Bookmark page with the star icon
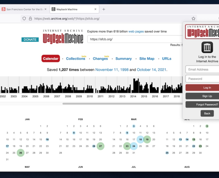The width and height of the screenshot is (219, 178). pyautogui.click(x=193, y=18)
